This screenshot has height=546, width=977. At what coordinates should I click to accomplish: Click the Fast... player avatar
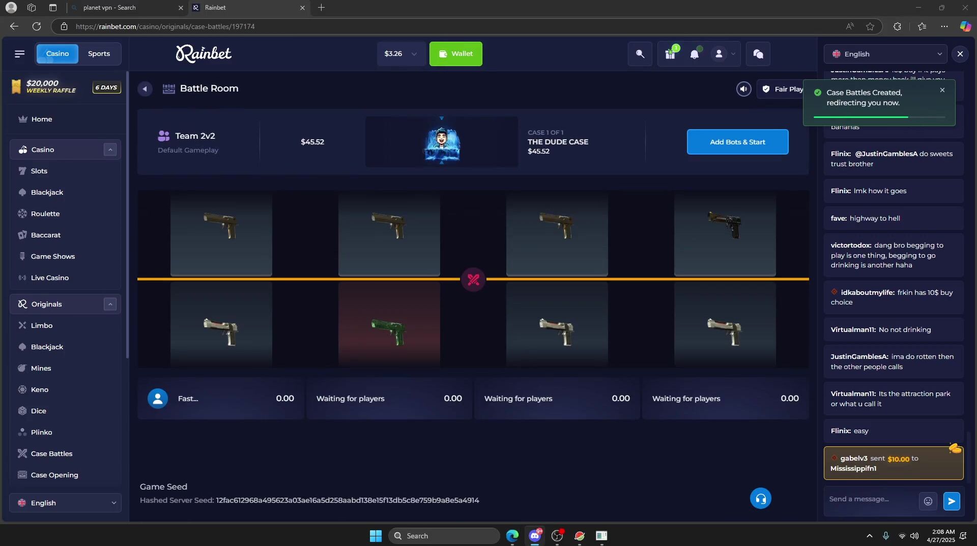(158, 399)
